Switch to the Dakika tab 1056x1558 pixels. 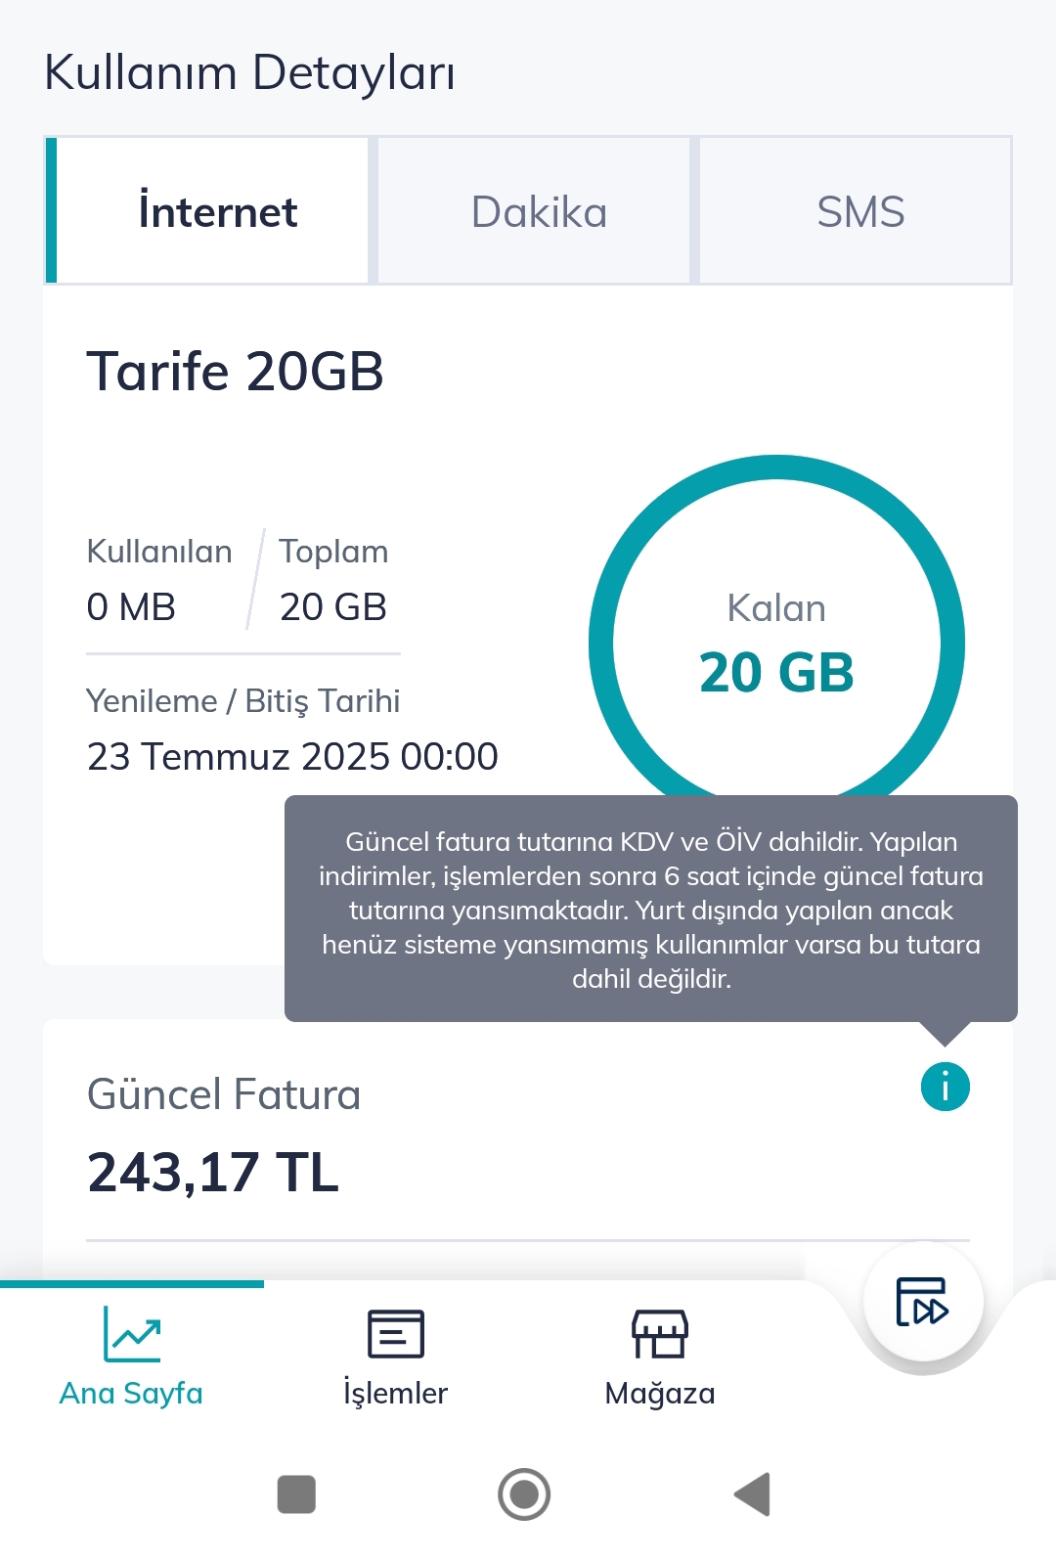(539, 211)
